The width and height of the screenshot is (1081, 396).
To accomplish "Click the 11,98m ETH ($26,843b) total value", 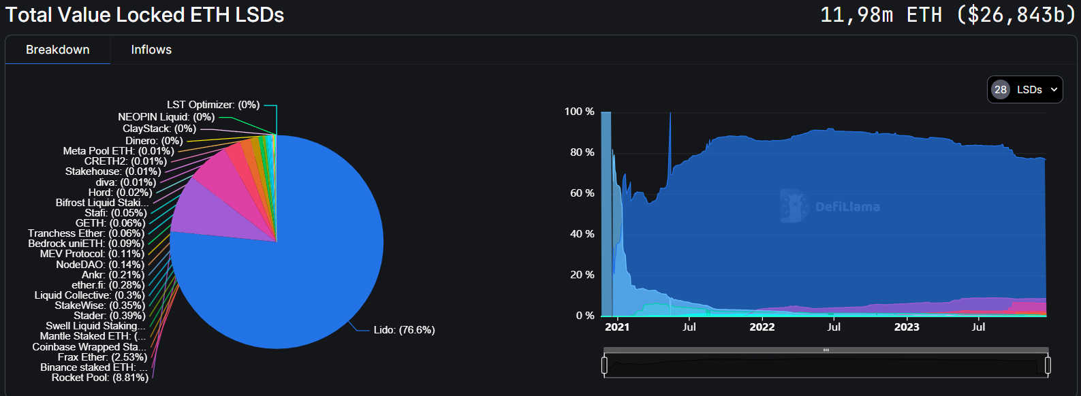I will click(x=947, y=15).
